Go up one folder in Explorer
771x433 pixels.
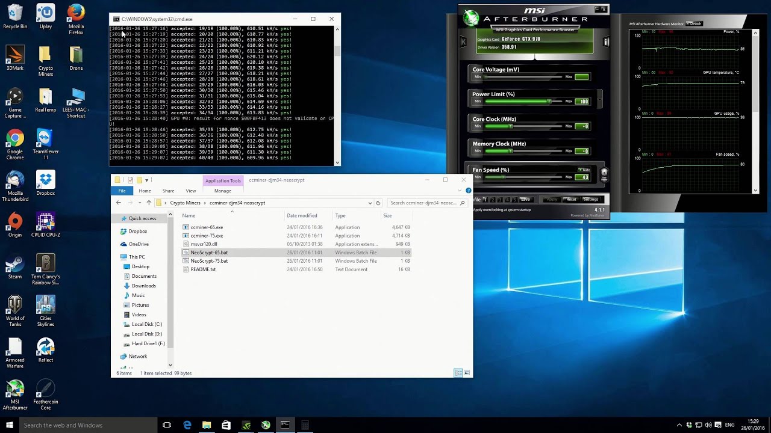click(x=149, y=203)
